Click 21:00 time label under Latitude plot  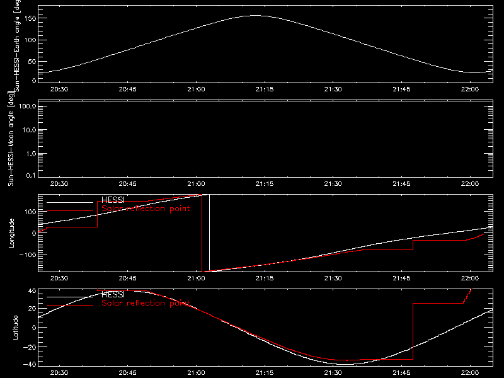click(196, 373)
